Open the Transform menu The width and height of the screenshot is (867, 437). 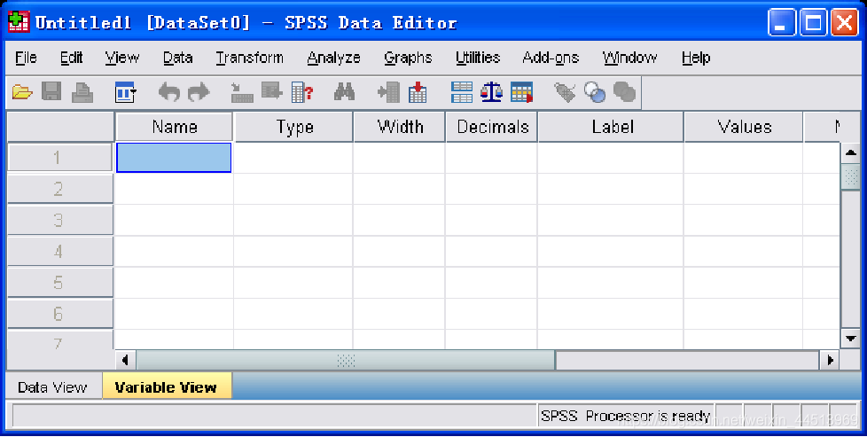[x=249, y=58]
